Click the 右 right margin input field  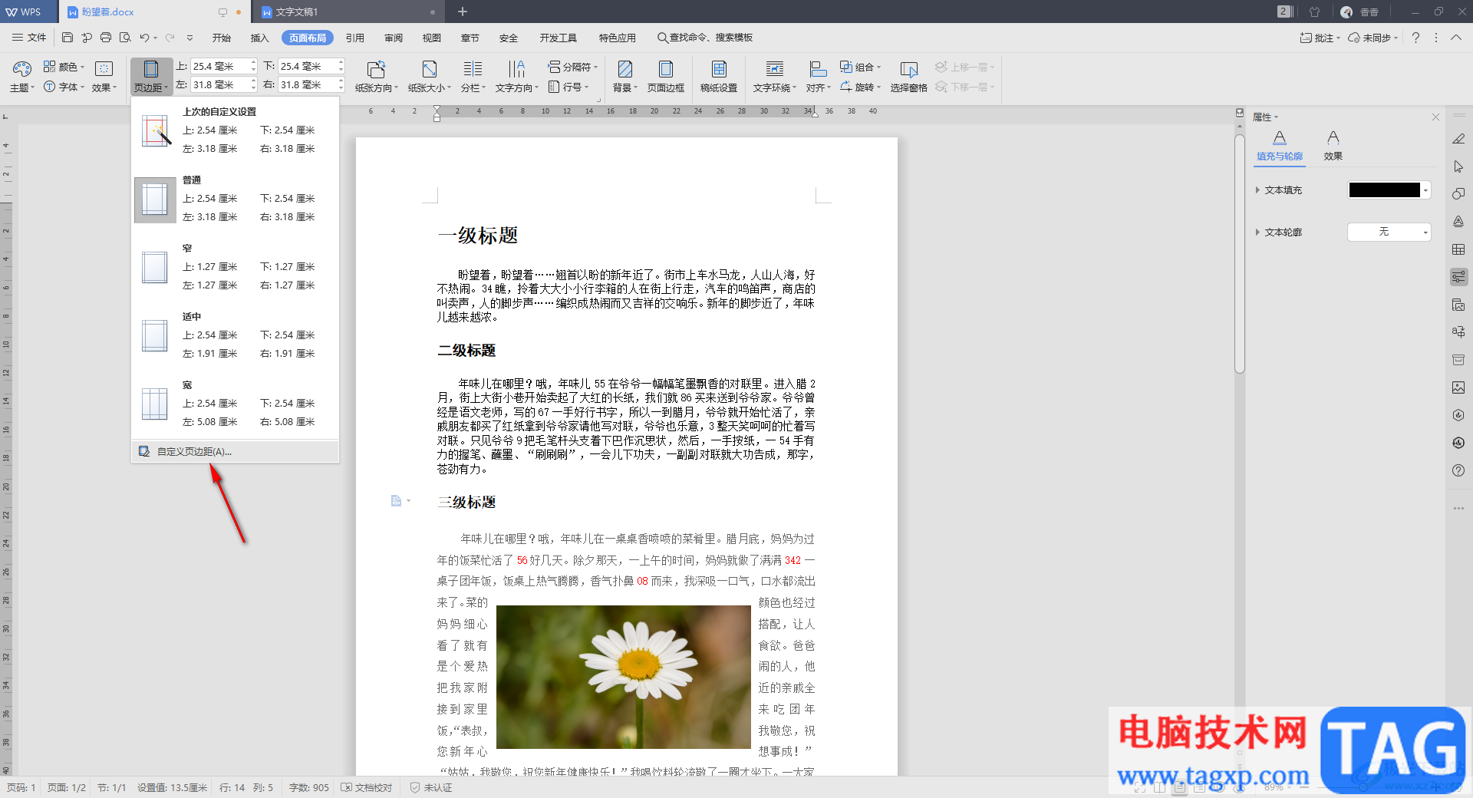(x=307, y=85)
